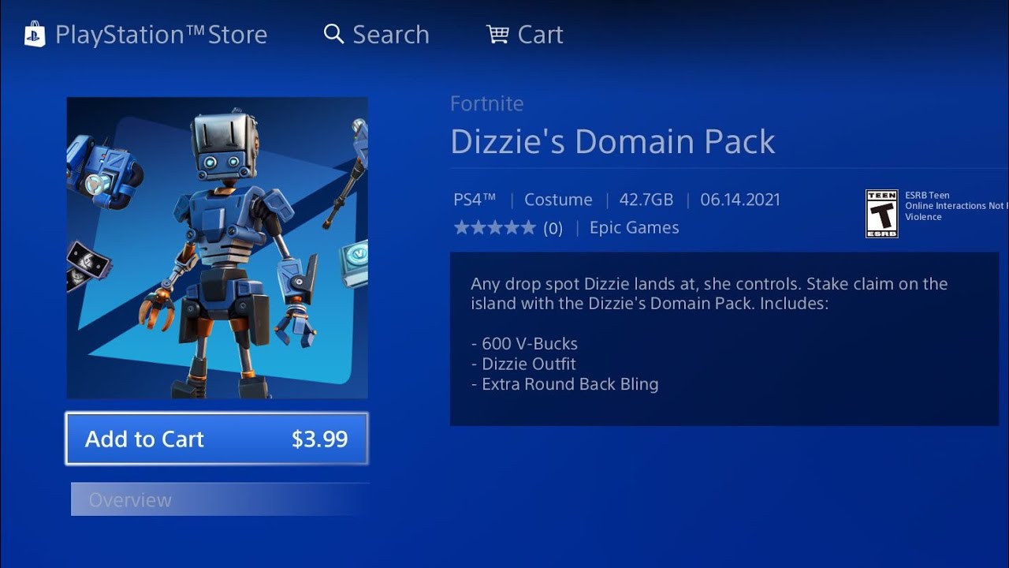Select the PlayStation Store title text
Screen dimensions: 1009x568
click(x=161, y=35)
